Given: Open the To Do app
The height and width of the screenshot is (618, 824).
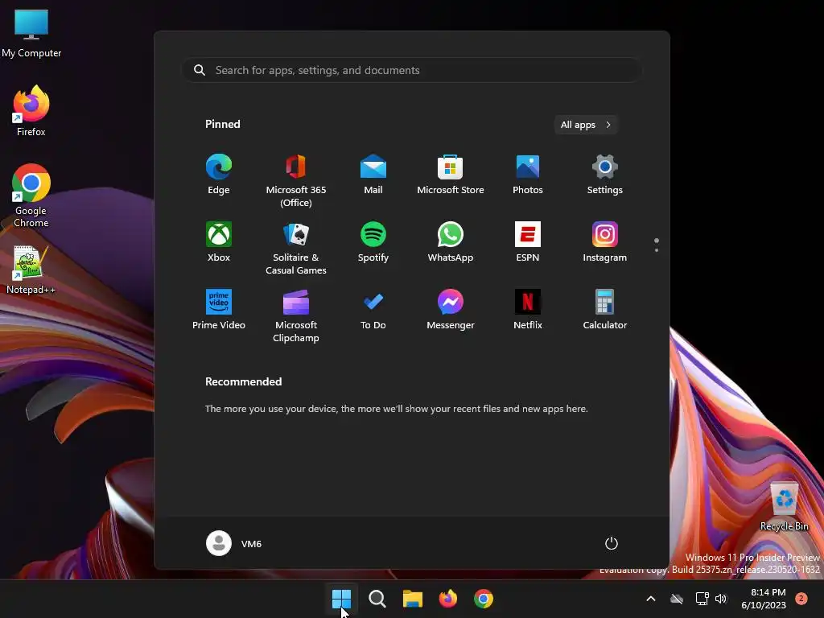Looking at the screenshot, I should (x=373, y=310).
